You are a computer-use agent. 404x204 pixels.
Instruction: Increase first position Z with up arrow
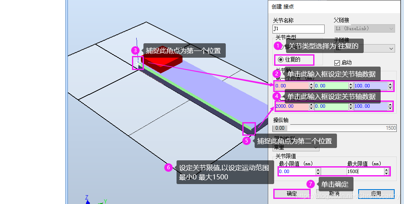pyautogui.click(x=390, y=84)
